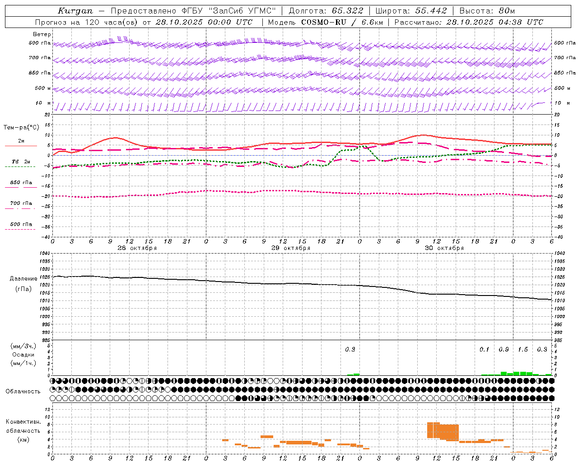The height and width of the screenshot is (462, 578).
Task: Select the "Прогноз на 120 часа(ов)" text
Action: pyautogui.click(x=86, y=22)
